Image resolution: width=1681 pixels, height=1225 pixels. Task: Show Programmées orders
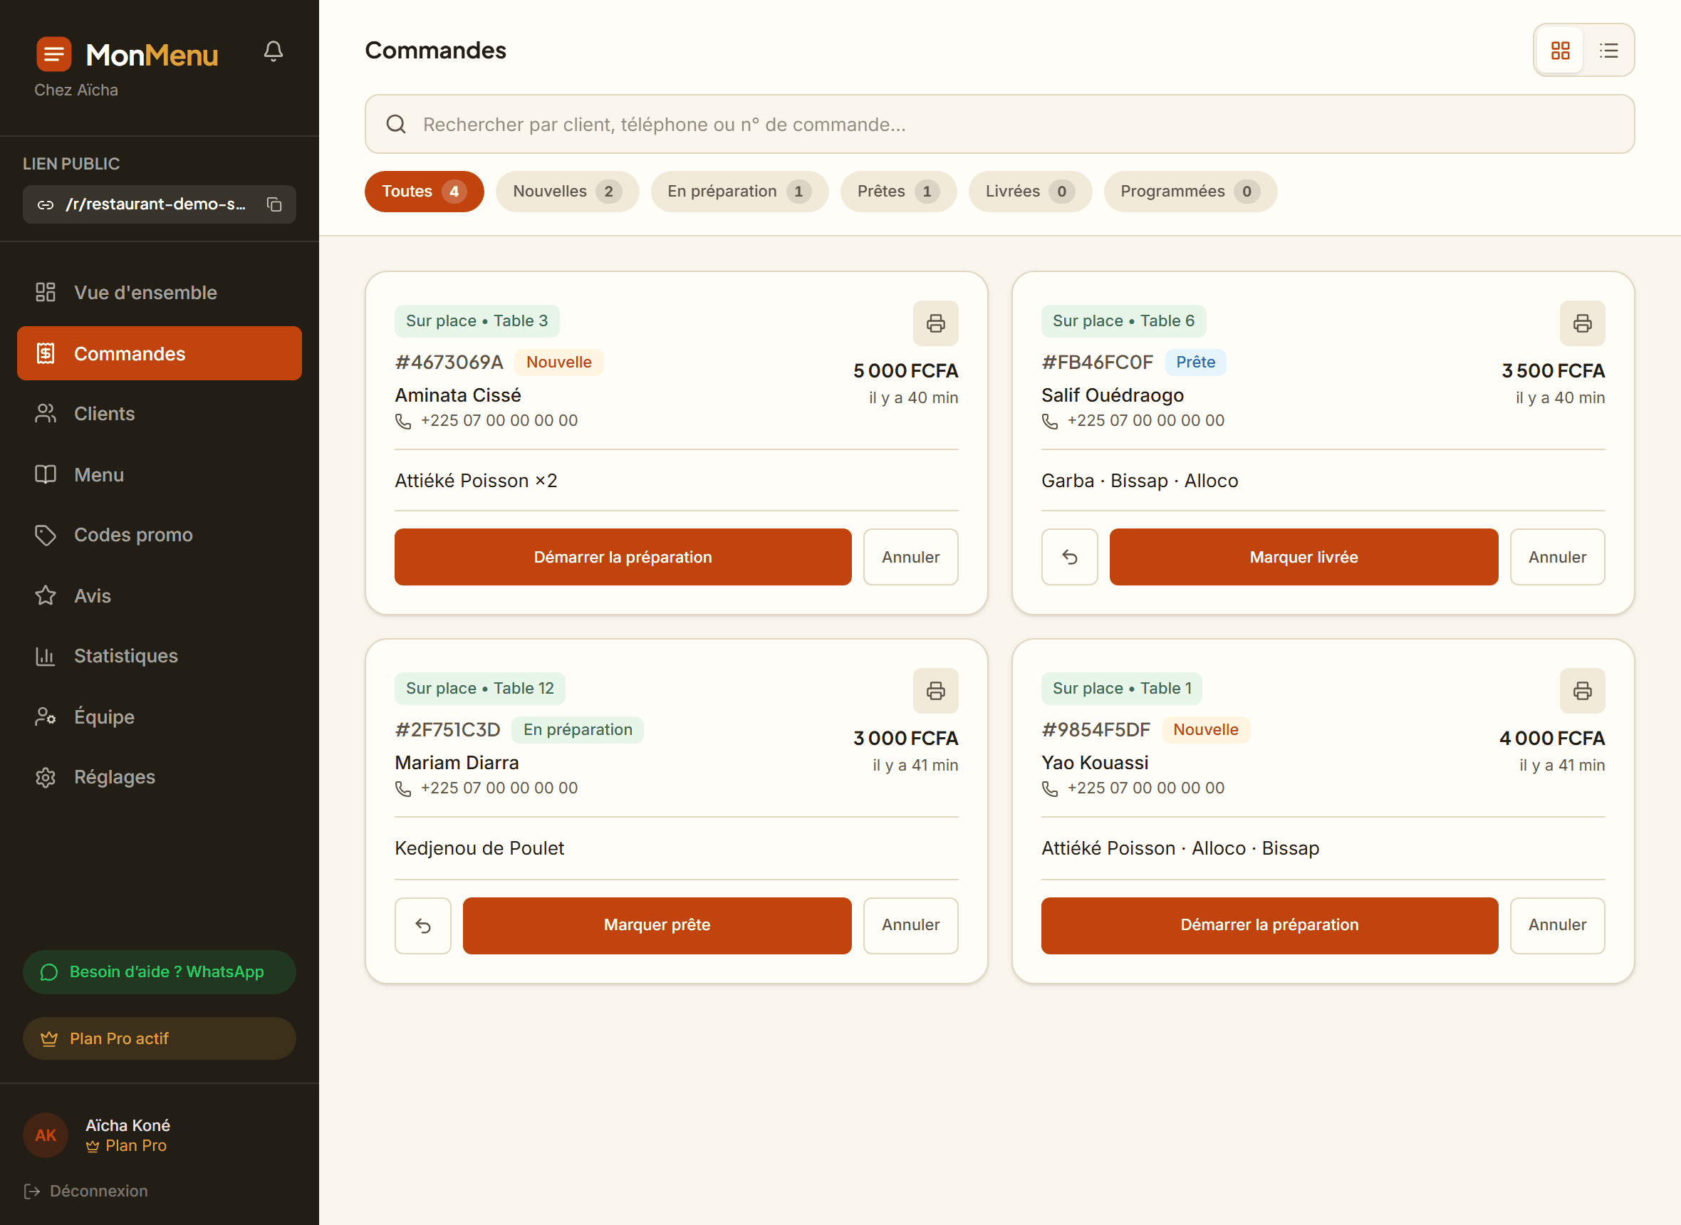click(1190, 192)
